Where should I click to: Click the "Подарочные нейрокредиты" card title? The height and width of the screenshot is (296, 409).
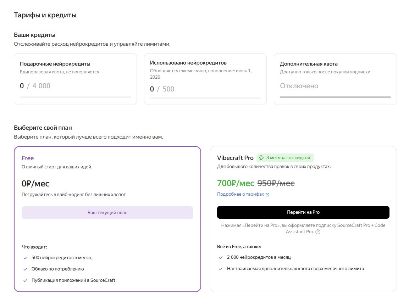[x=55, y=64]
